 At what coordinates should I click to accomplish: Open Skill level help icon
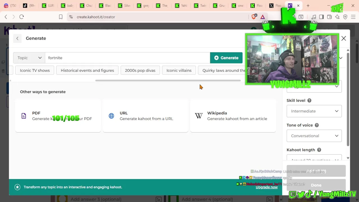click(x=309, y=100)
